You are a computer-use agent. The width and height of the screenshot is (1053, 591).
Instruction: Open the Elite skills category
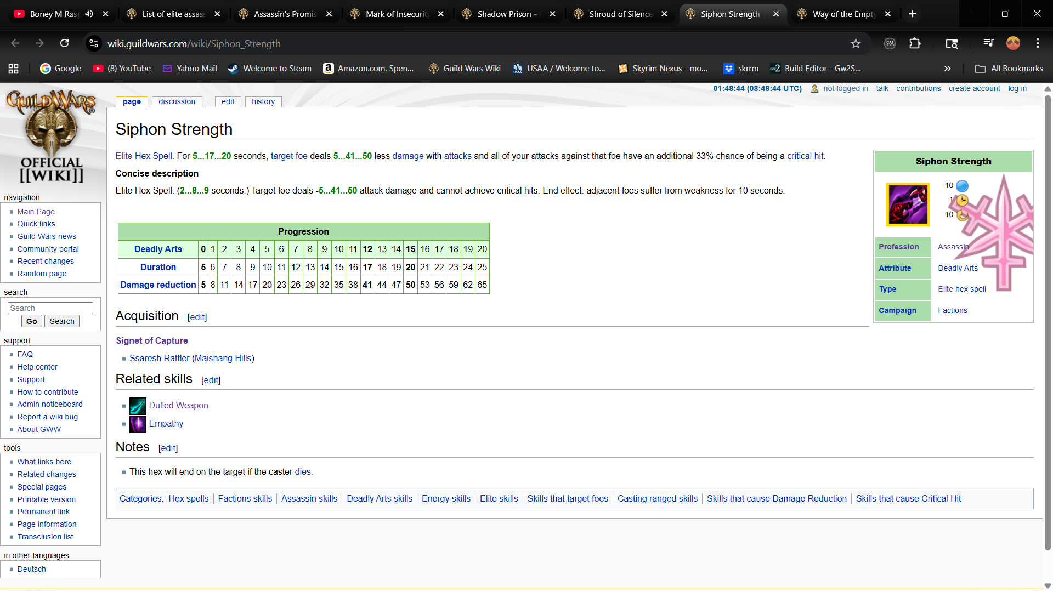[499, 499]
